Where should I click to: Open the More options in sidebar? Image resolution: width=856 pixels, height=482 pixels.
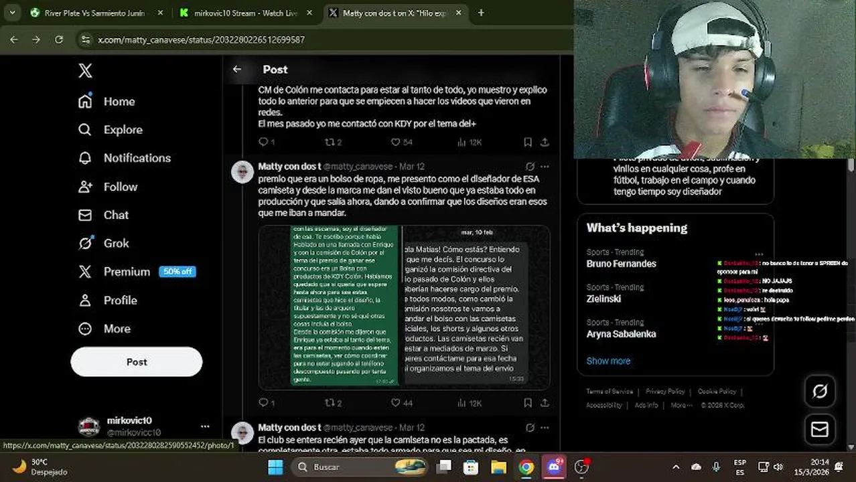point(104,329)
